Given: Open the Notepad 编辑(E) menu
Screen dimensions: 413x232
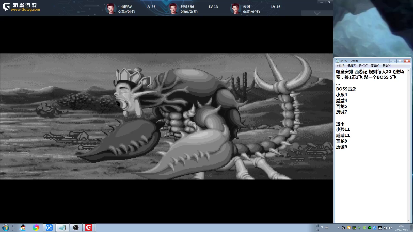Looking at the screenshot, I should tap(352, 66).
